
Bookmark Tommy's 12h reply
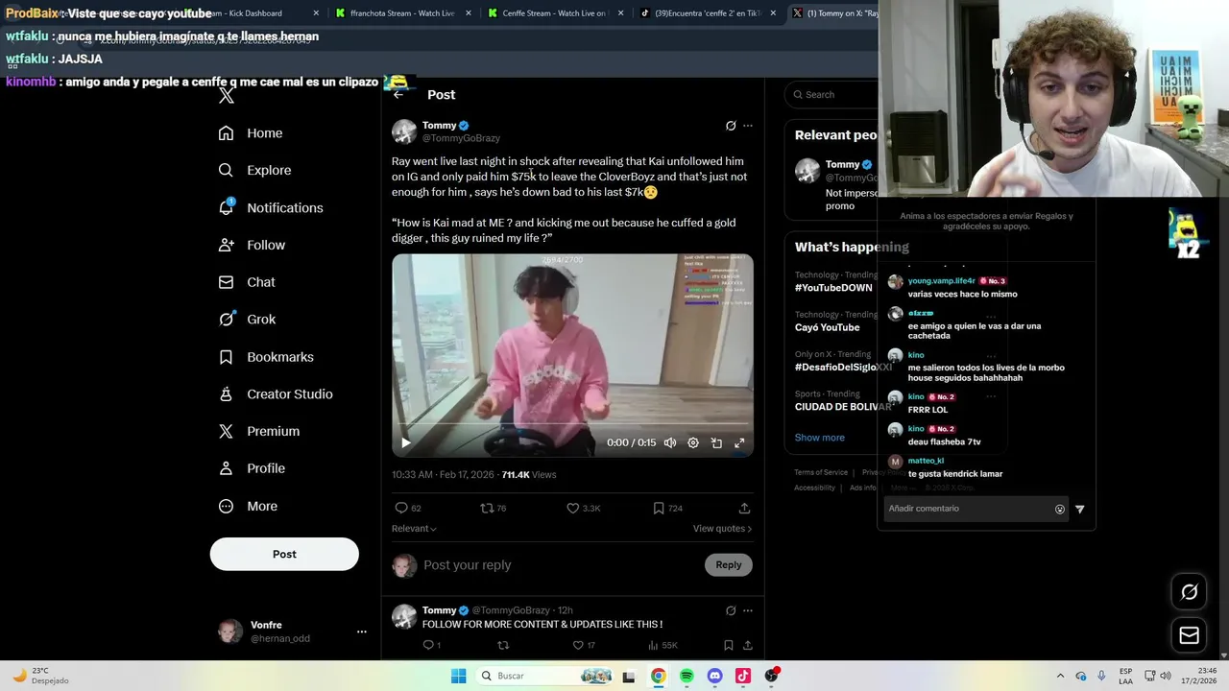[x=728, y=645]
